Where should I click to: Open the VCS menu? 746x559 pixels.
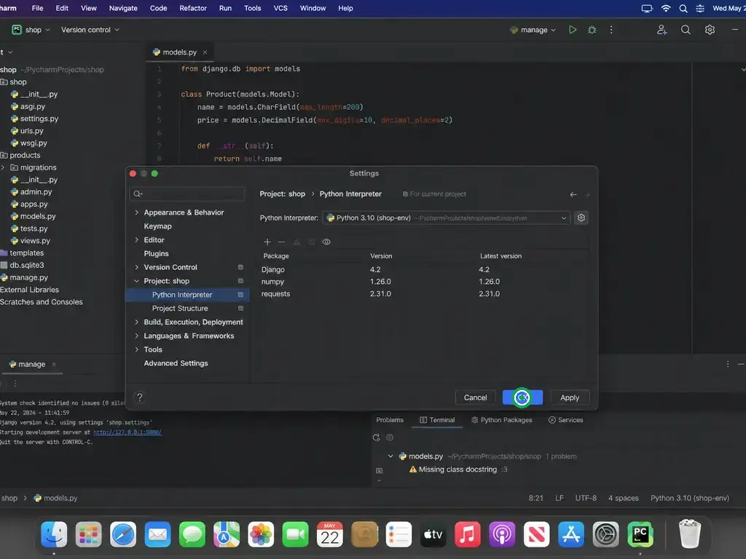click(x=280, y=8)
